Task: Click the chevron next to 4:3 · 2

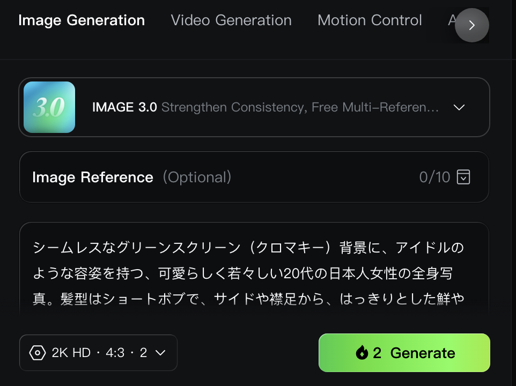Action: click(160, 353)
